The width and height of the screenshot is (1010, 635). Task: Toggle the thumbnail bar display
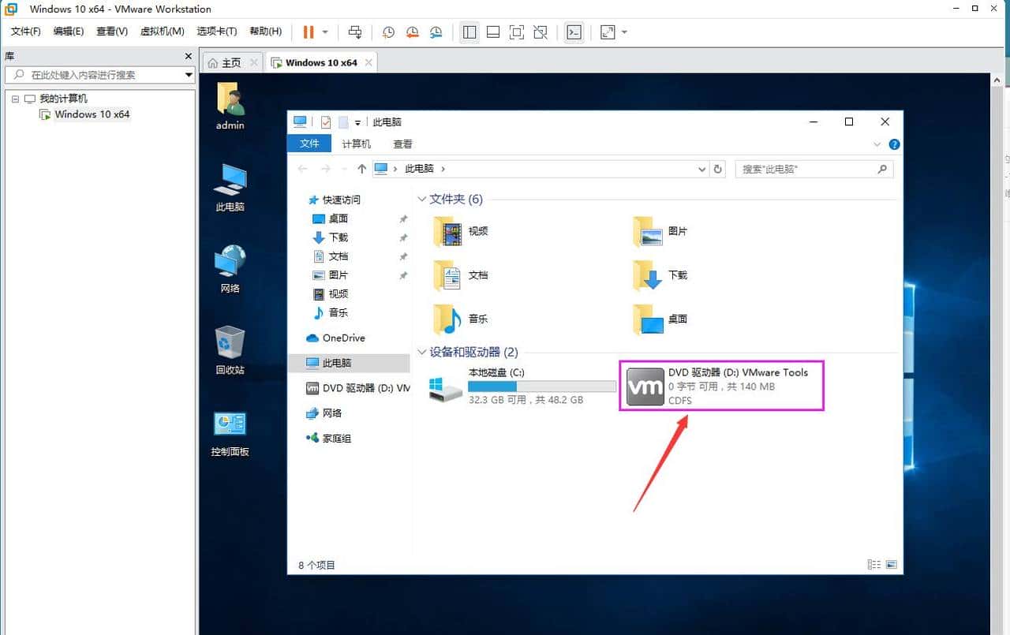coord(493,32)
